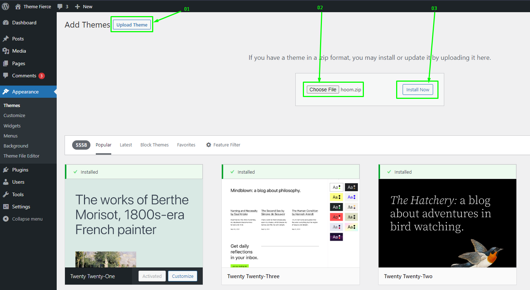Open the Background submenu link
The height and width of the screenshot is (290, 530).
[16, 146]
